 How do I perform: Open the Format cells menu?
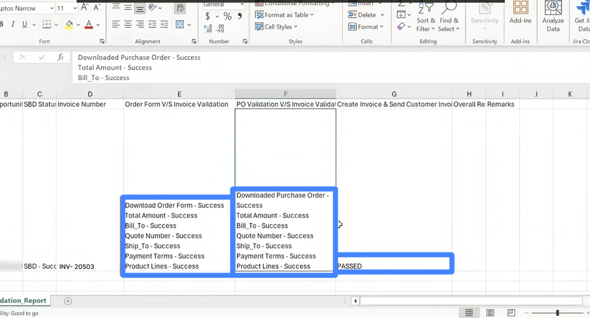(366, 26)
